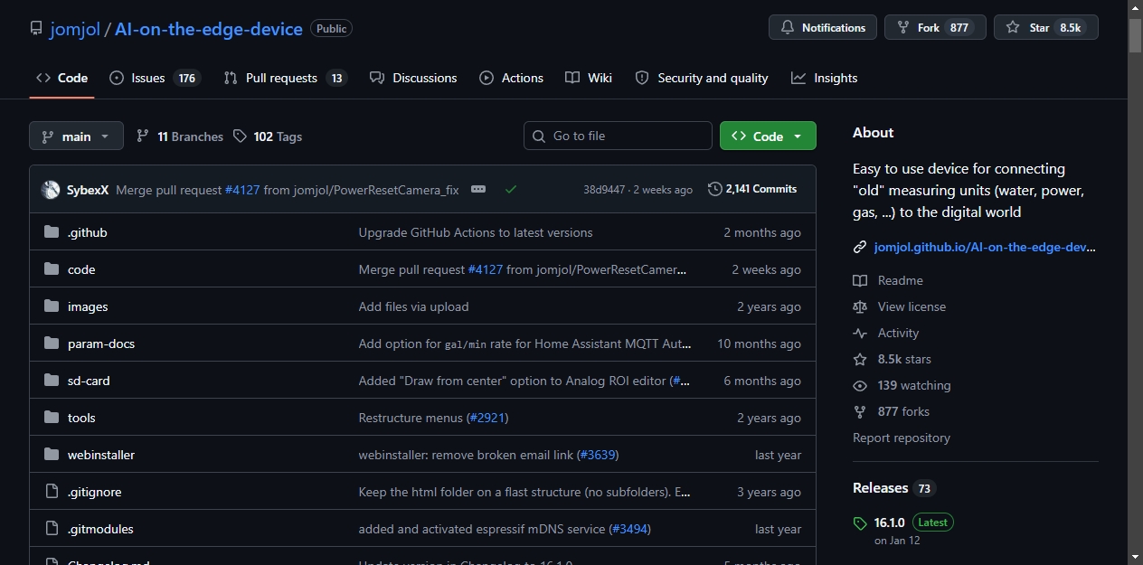This screenshot has width=1143, height=565.
Task: Open the sd-card folder name
Action: point(89,381)
